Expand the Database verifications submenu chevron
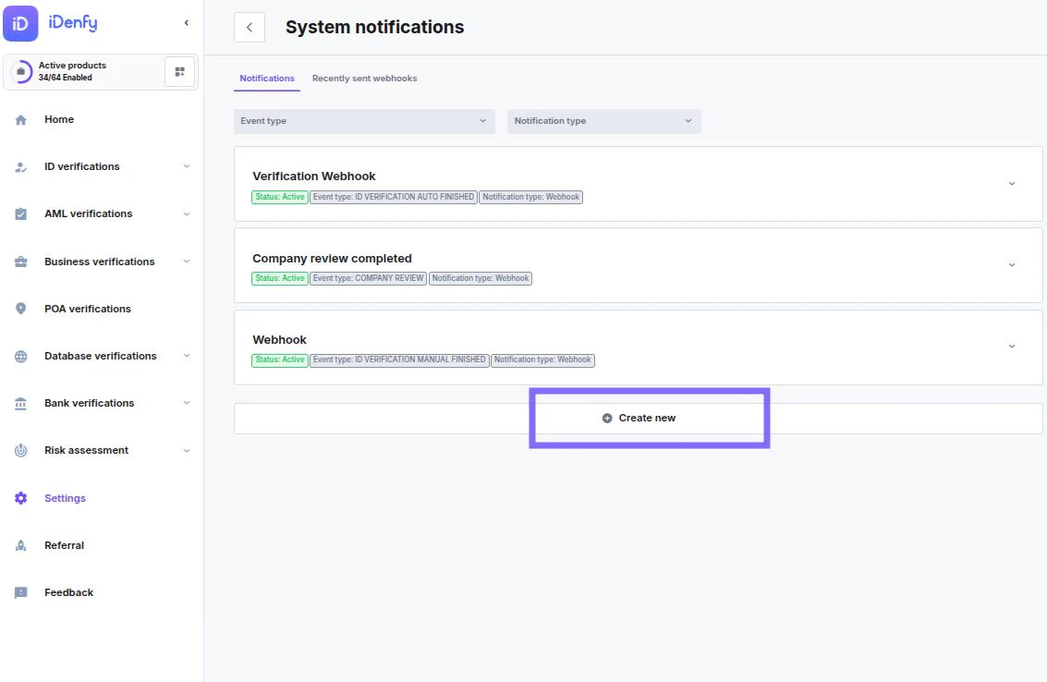The height and width of the screenshot is (682, 1047). coord(187,356)
